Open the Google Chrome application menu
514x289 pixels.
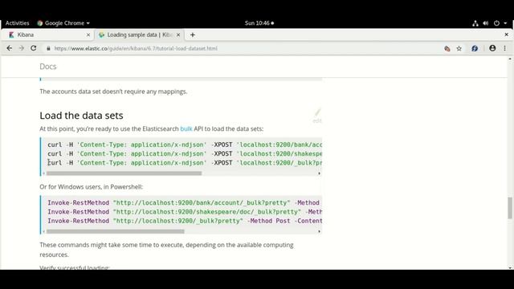click(63, 23)
